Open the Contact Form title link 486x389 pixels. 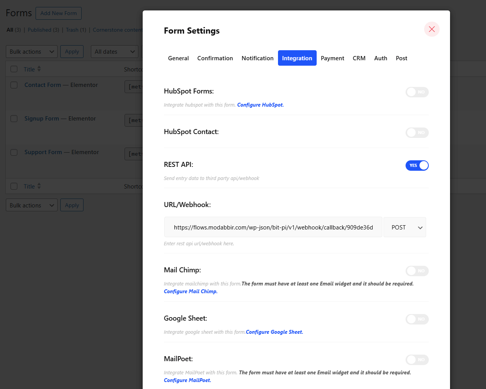coord(43,85)
